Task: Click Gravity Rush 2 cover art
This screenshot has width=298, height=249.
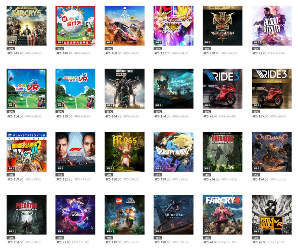Action: tap(173, 152)
